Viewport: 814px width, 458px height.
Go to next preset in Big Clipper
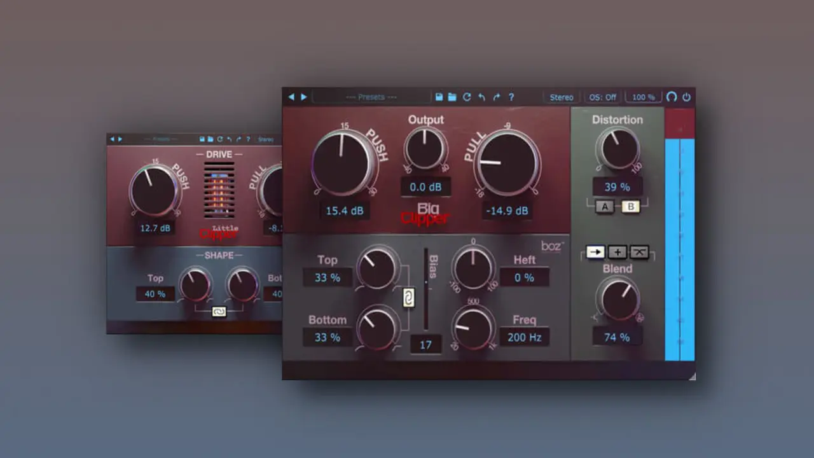pyautogui.click(x=304, y=97)
